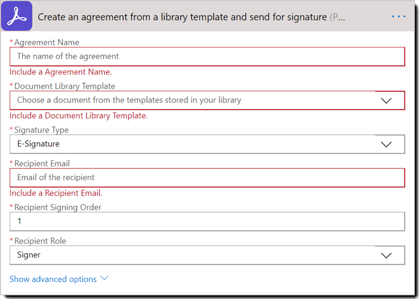Click the Recipient Role chevron arrow
419x299 pixels.
coord(386,255)
